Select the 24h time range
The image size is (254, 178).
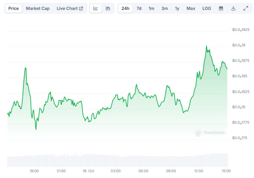125,8
